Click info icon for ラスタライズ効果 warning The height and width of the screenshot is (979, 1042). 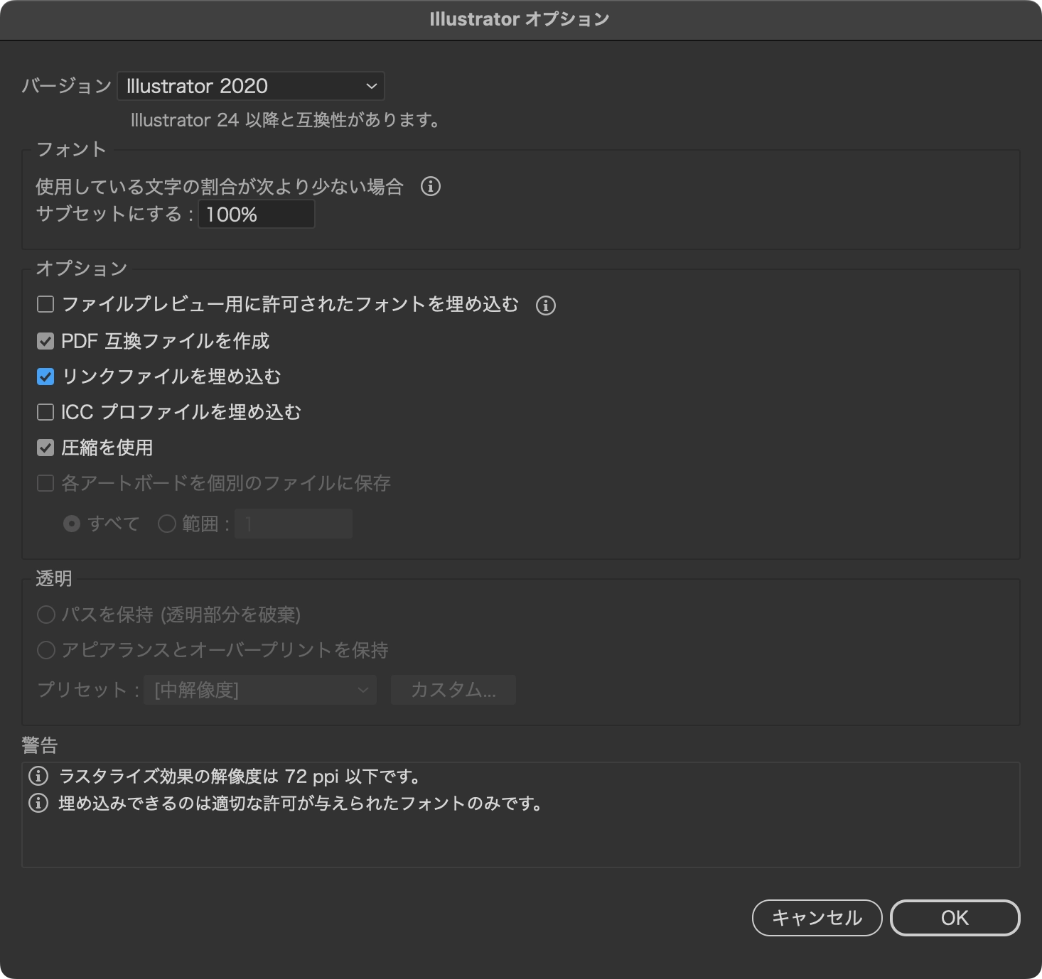[38, 776]
